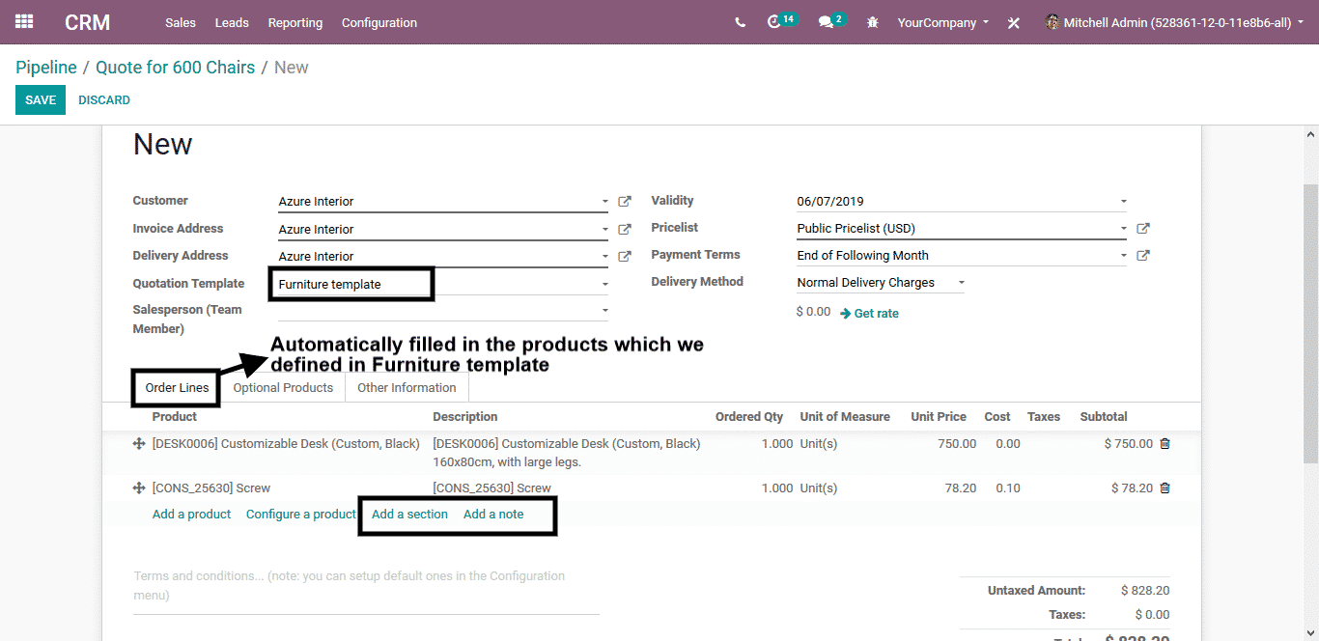This screenshot has width=1319, height=641.
Task: Click the Terms and conditions text field
Action: point(366,586)
